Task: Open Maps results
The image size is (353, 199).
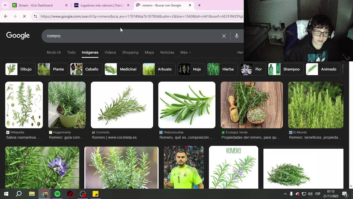Action: 149,52
